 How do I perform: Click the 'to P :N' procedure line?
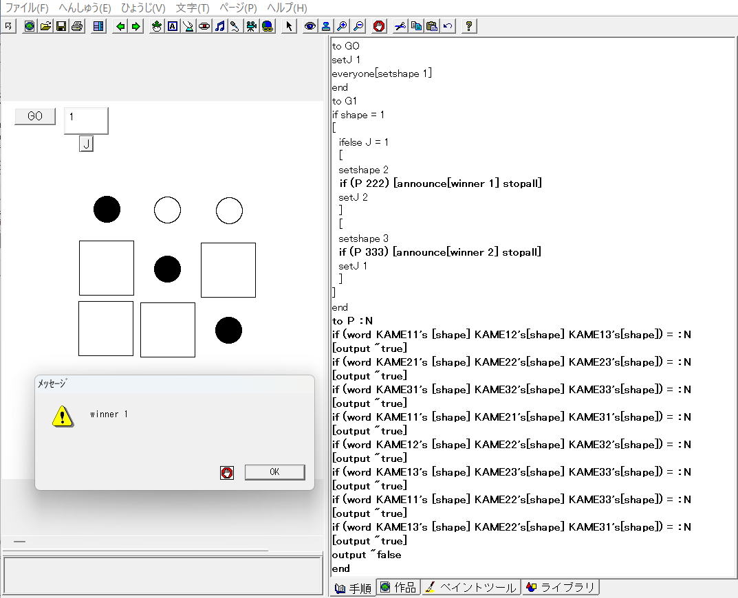pos(352,321)
